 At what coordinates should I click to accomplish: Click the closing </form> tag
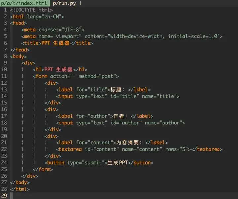(x=43, y=169)
